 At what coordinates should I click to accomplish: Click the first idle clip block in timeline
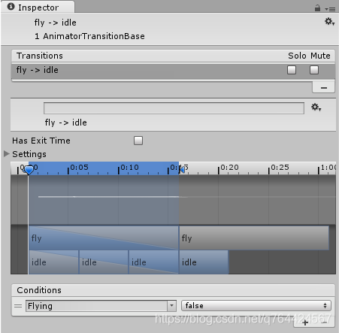(x=54, y=262)
